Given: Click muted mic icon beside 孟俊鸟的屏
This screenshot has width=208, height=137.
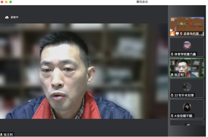Looking at the screenshot, I should [181, 34].
